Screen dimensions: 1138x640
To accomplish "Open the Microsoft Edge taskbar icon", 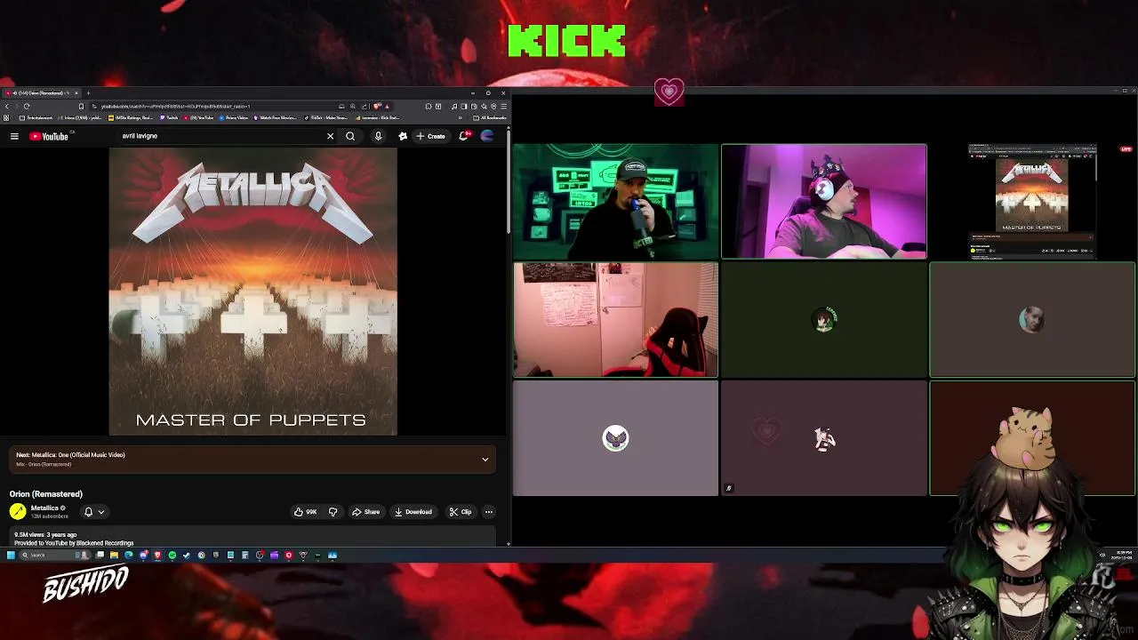I will pos(129,555).
